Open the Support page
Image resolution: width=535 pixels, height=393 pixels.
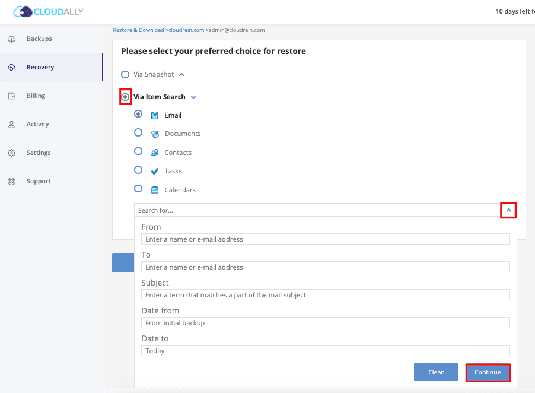coord(51,181)
